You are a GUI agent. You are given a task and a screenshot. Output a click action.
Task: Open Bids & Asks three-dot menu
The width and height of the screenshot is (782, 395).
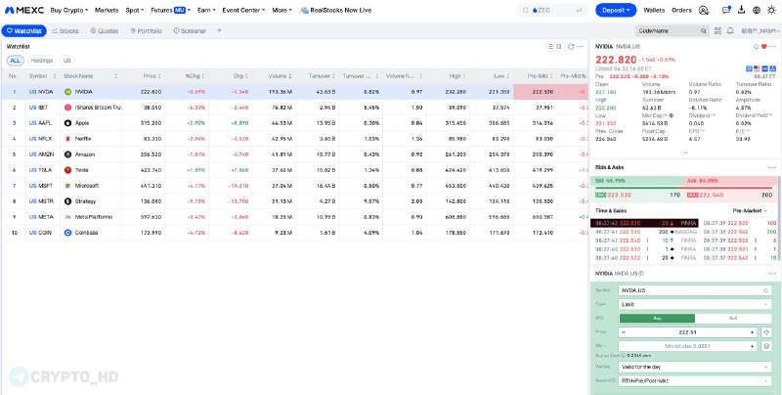click(772, 167)
